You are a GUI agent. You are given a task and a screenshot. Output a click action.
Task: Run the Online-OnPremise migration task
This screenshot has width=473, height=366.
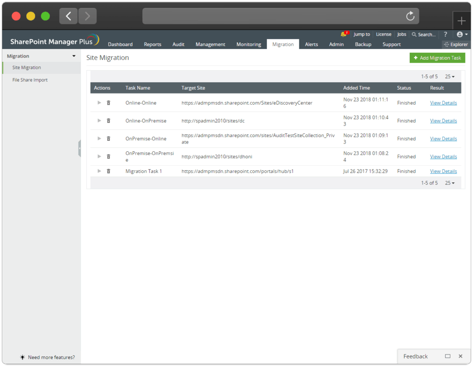(99, 120)
